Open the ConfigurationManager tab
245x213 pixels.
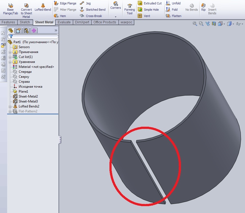click(26, 31)
